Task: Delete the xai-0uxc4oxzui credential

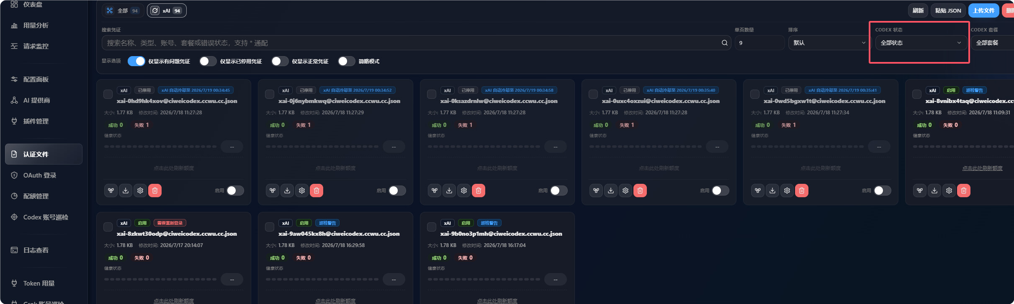Action: pos(640,191)
